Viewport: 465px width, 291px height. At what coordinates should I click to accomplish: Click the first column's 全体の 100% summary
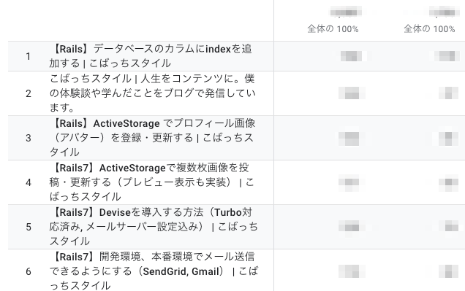coord(333,28)
